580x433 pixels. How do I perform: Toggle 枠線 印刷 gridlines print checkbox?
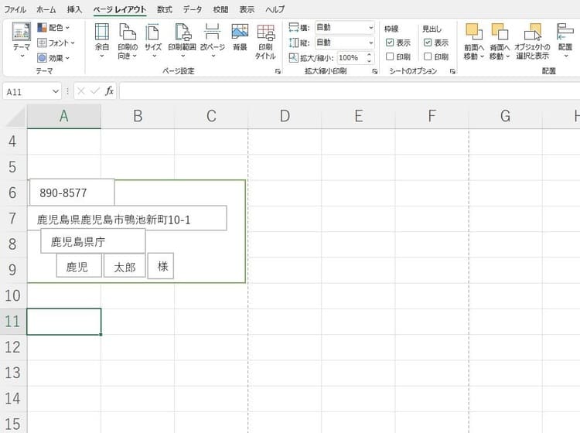tap(390, 56)
